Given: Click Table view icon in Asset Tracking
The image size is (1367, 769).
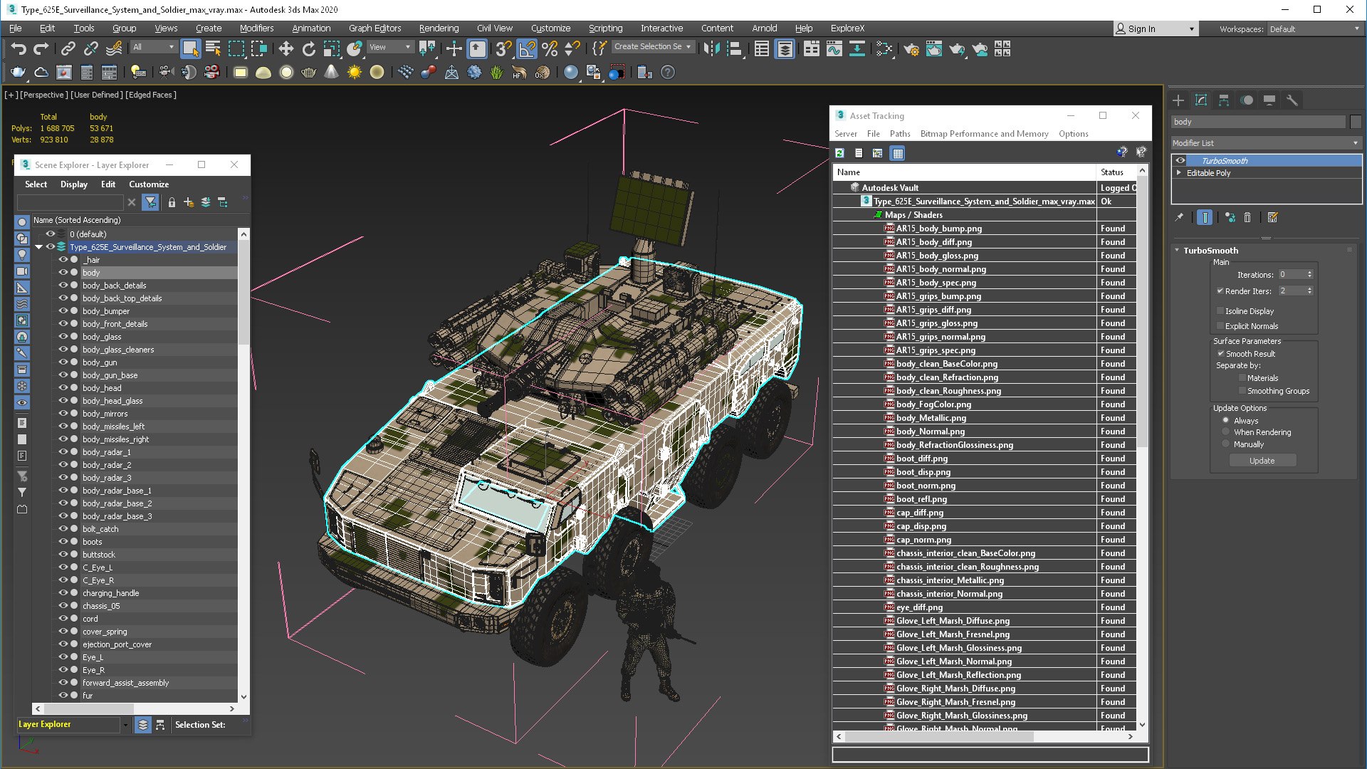Looking at the screenshot, I should [x=898, y=153].
